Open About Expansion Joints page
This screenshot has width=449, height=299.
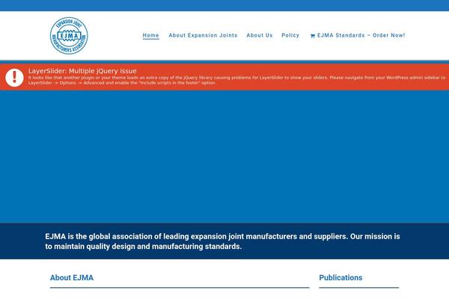203,35
